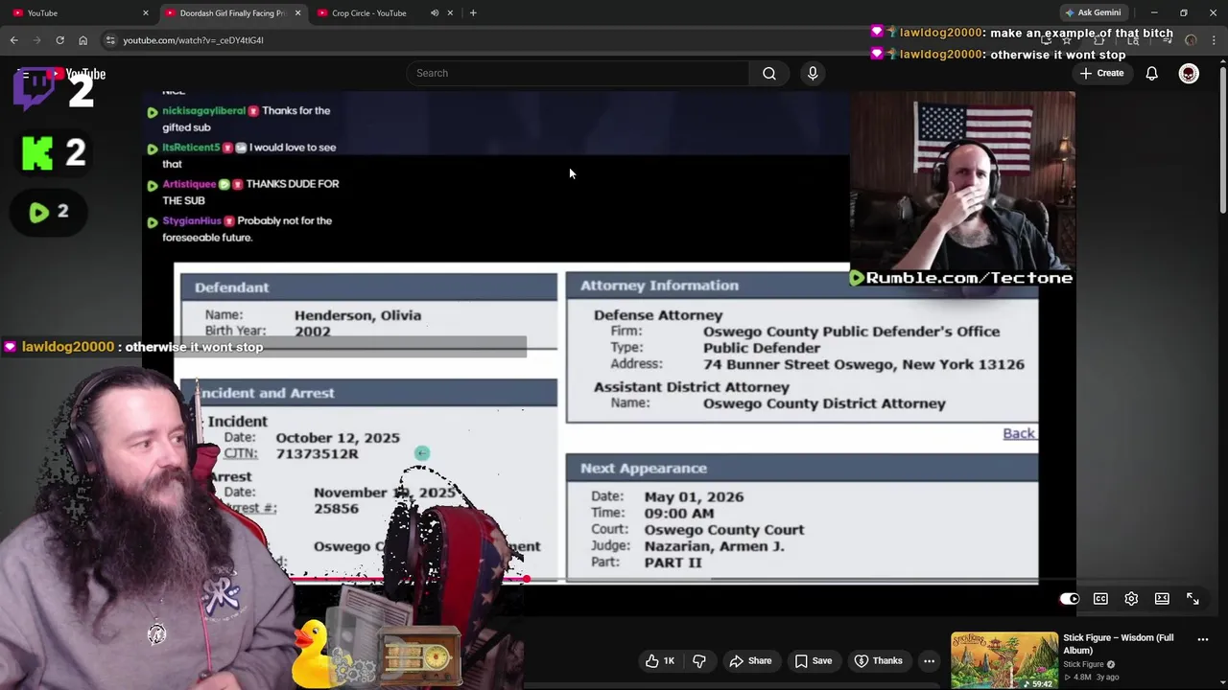Screen dimensions: 1228x690
Task: Toggle closed captions (CC) in player
Action: point(1100,599)
